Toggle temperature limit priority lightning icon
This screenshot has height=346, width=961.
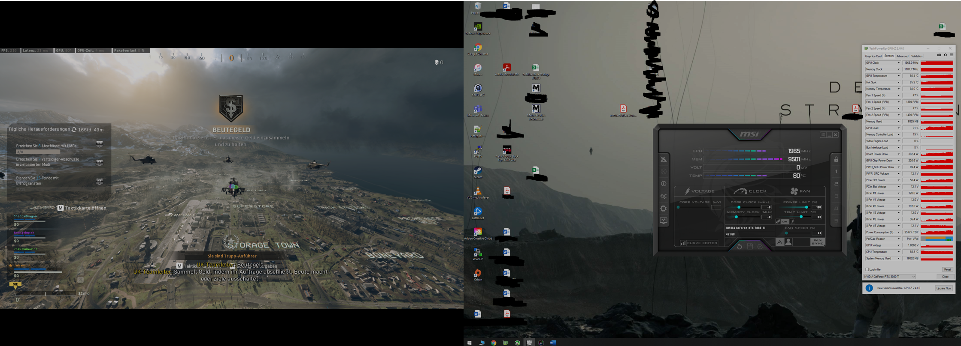pyautogui.click(x=793, y=221)
